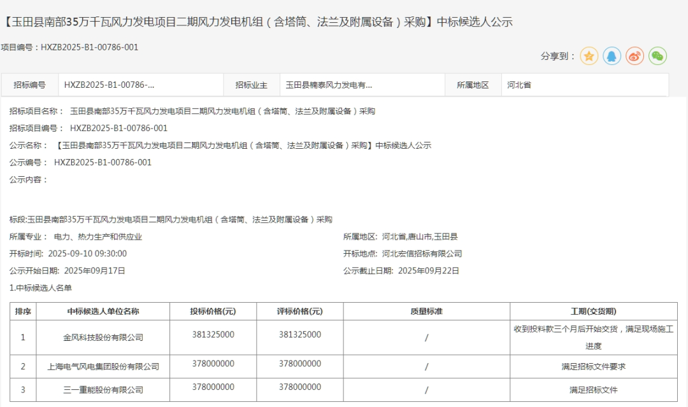Image resolution: width=688 pixels, height=407 pixels.
Task: Click the page title heading text
Action: 258,22
